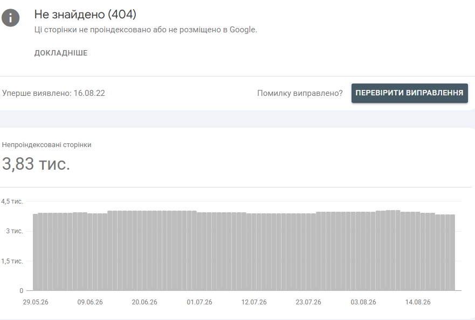Click the Уперше виявлено: 16.08.22 text
The image size is (475, 320).
[x=53, y=93]
